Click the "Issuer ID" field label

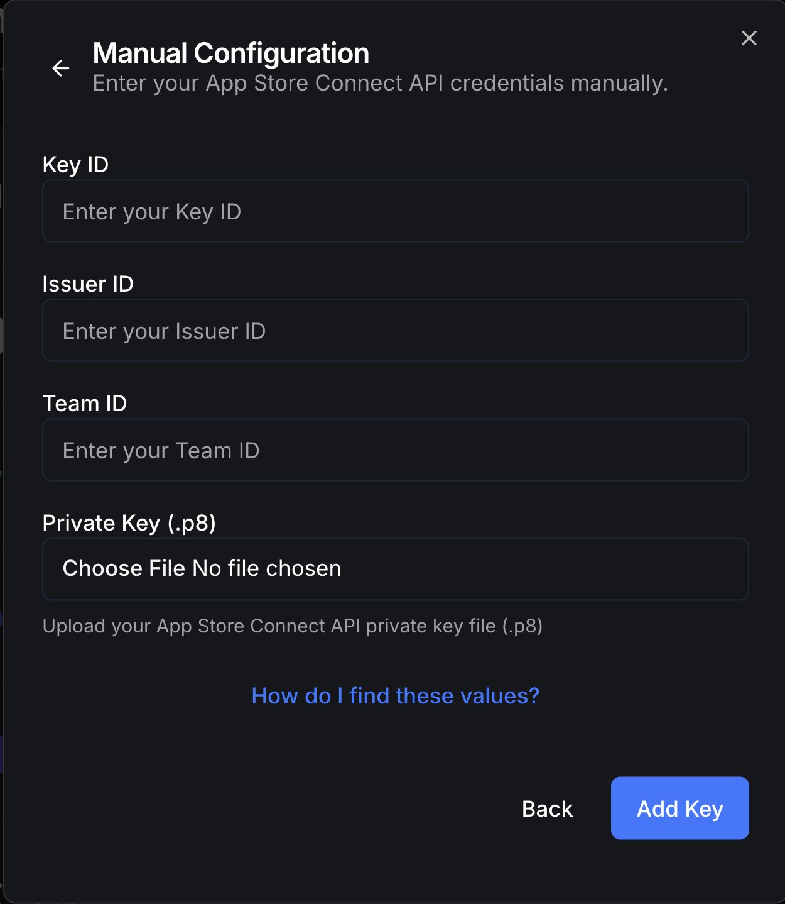(88, 284)
